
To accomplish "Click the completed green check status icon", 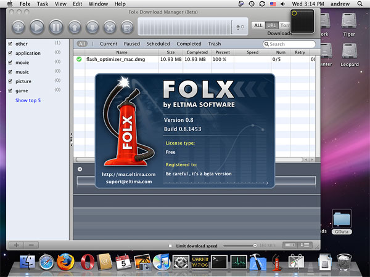I will pos(79,59).
